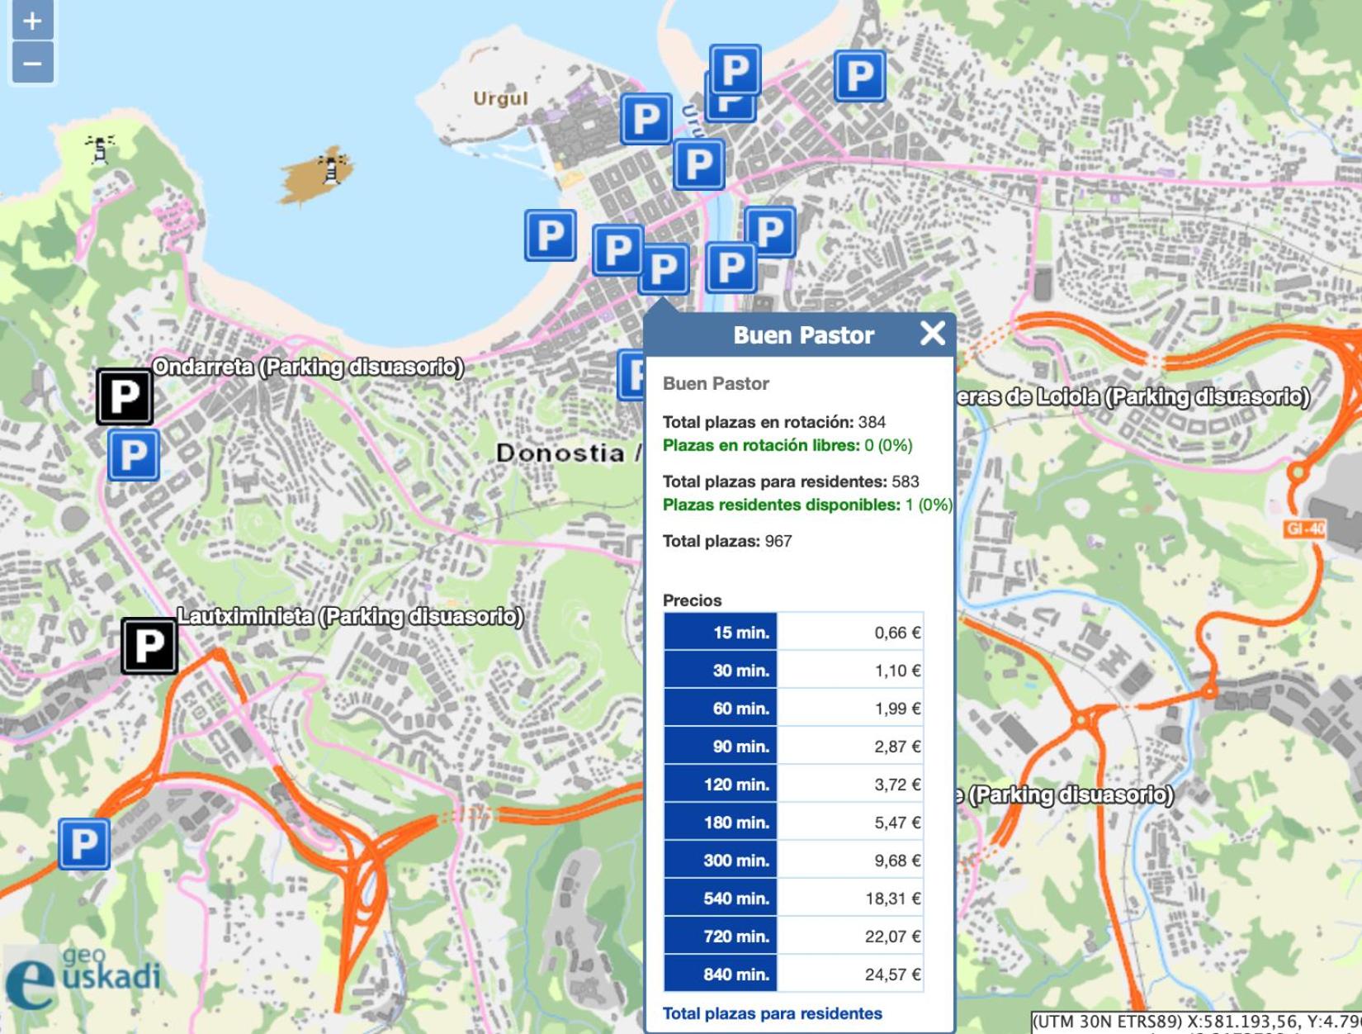Click the partially hidden parking marker left of popup
Screen dimensions: 1362x1034
[x=631, y=376]
